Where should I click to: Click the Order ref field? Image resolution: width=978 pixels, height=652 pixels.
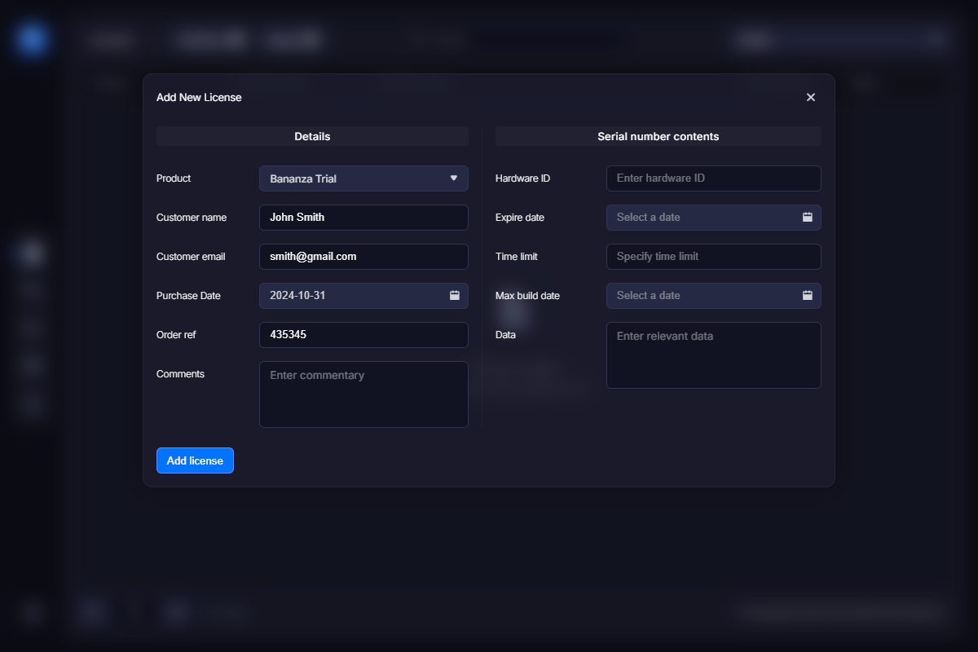point(363,335)
